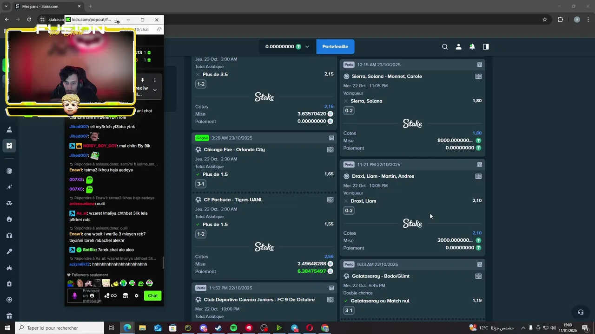Open Stake notifications bell
Viewport: 595px width, 334px height.
pos(472,47)
